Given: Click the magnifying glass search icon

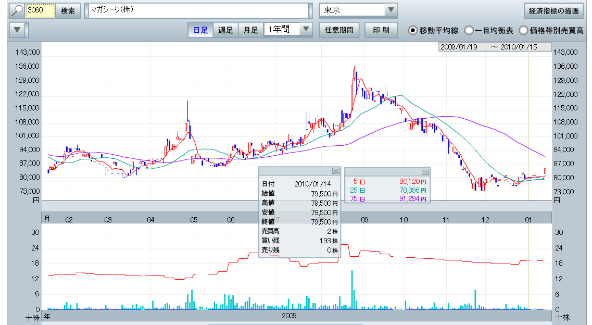Looking at the screenshot, I should [17, 10].
